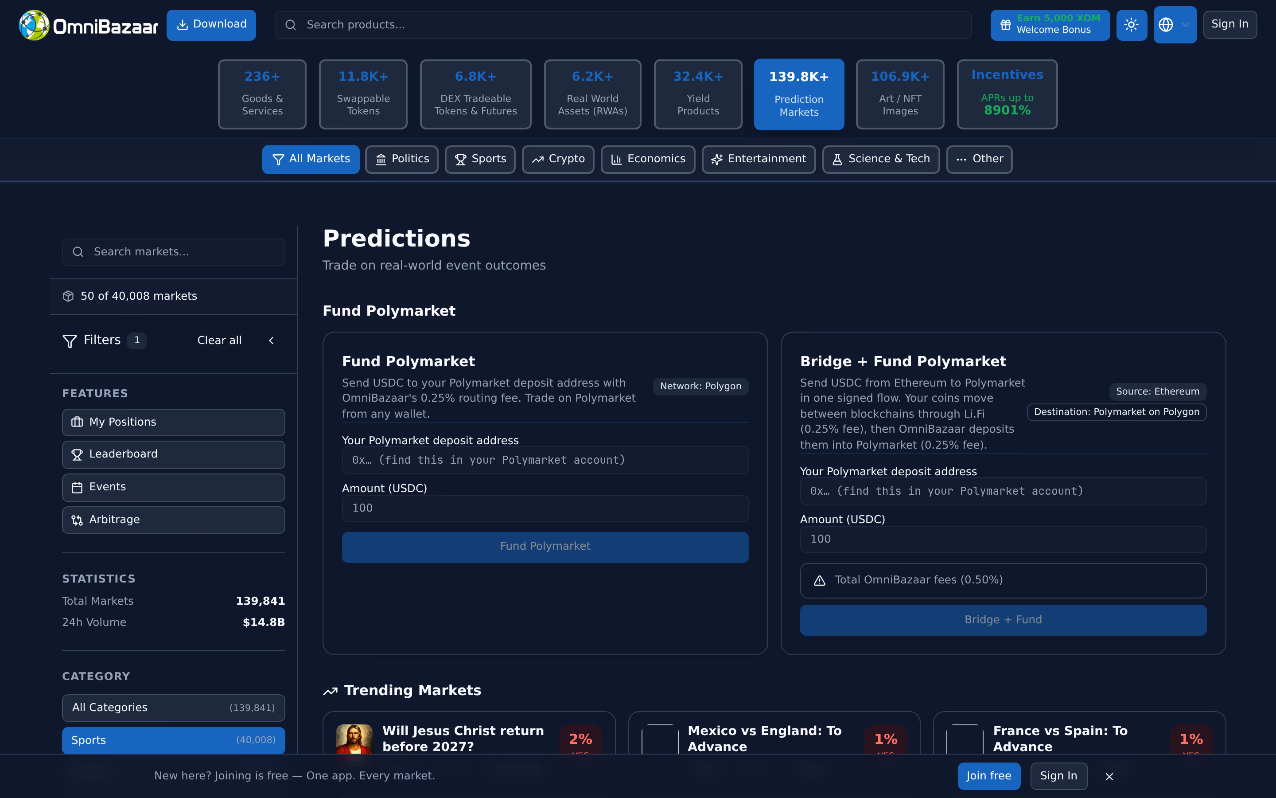
Task: Click the Total Markets 139,841 statistic
Action: click(174, 601)
